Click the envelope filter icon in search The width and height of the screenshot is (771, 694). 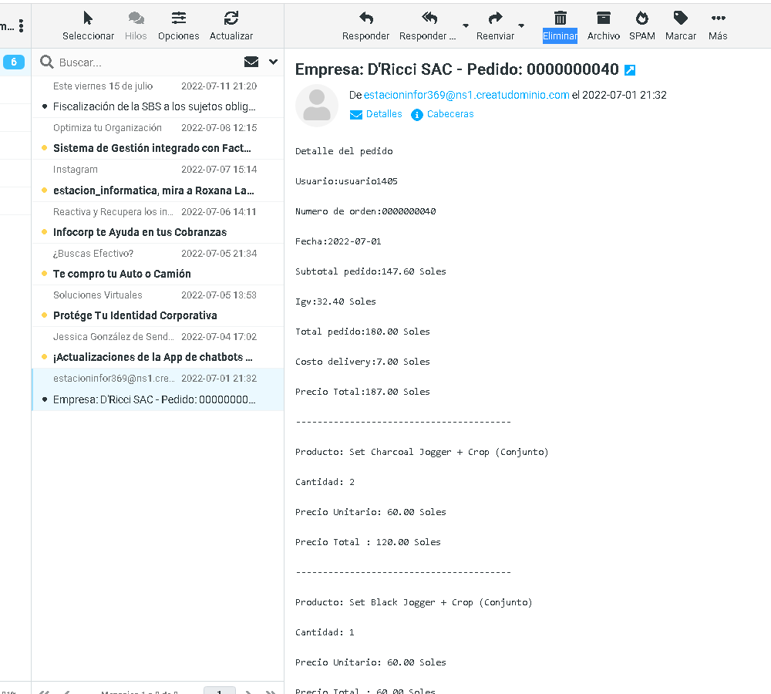click(251, 62)
